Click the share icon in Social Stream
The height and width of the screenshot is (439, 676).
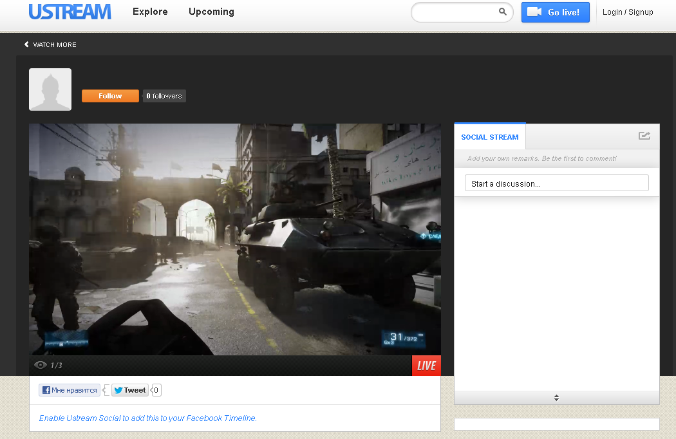[644, 136]
